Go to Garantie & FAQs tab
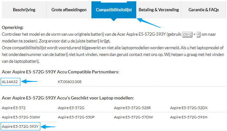 pyautogui.click(x=203, y=10)
